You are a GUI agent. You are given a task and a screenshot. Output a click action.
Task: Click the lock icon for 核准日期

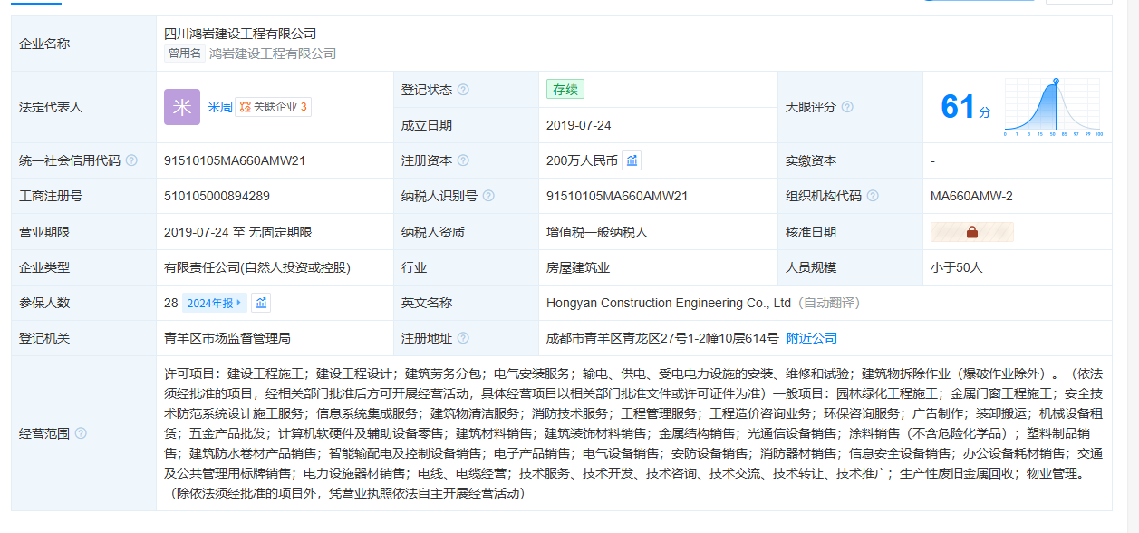point(971,232)
